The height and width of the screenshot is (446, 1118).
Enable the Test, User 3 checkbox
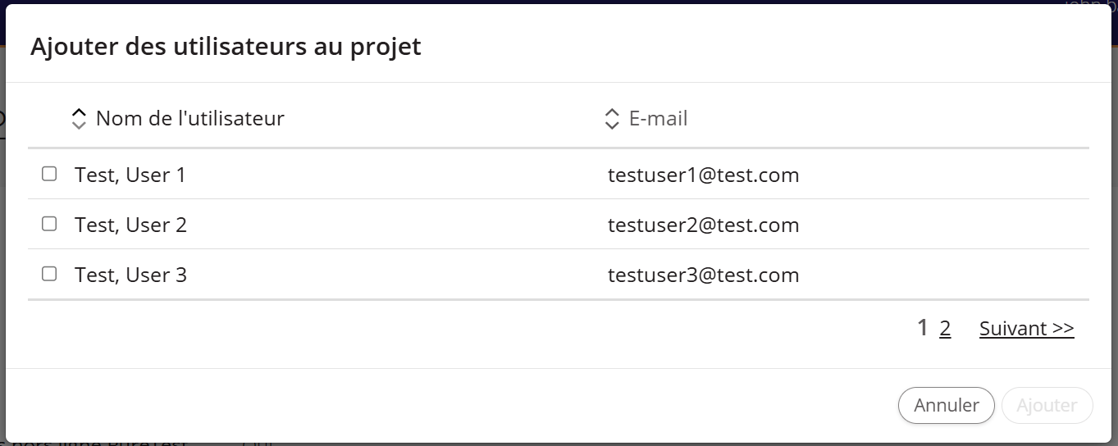[x=49, y=274]
